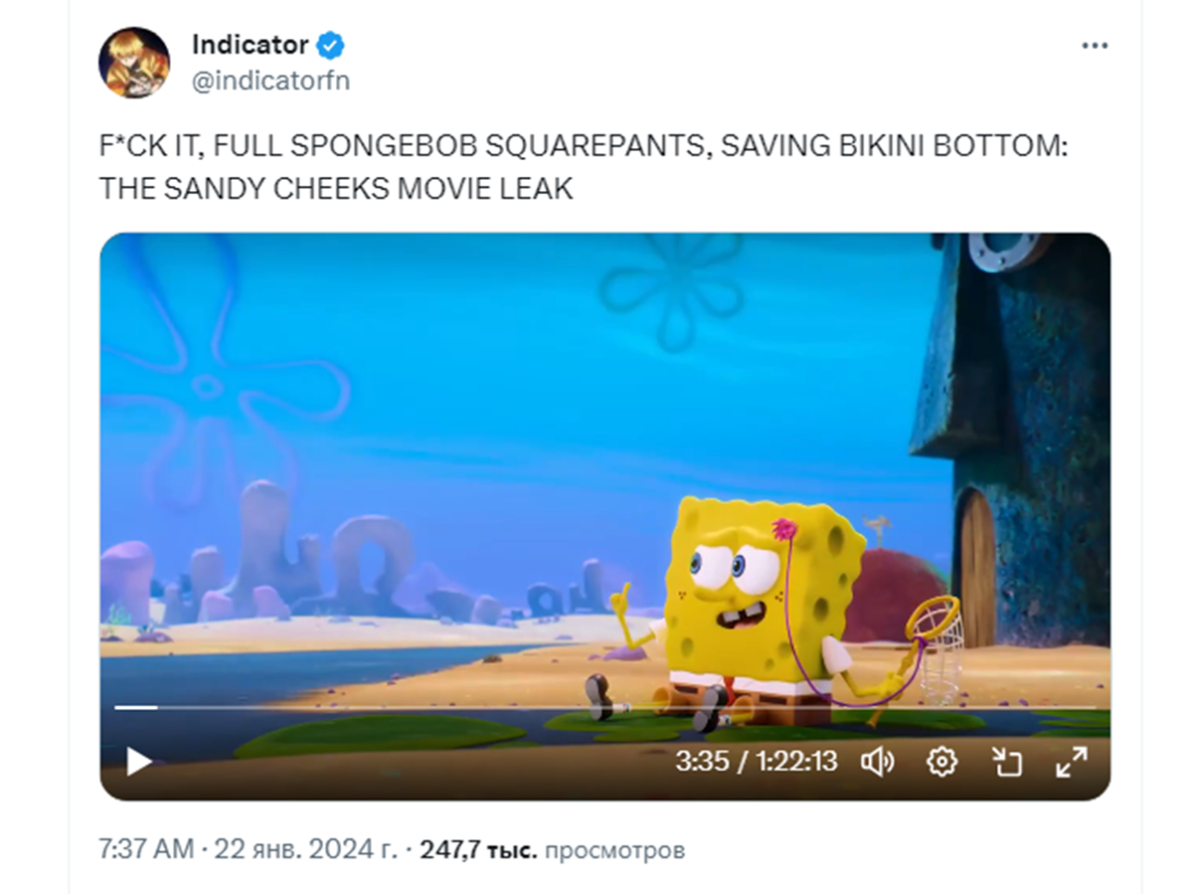
Task: Open video settings gear icon
Action: [941, 763]
